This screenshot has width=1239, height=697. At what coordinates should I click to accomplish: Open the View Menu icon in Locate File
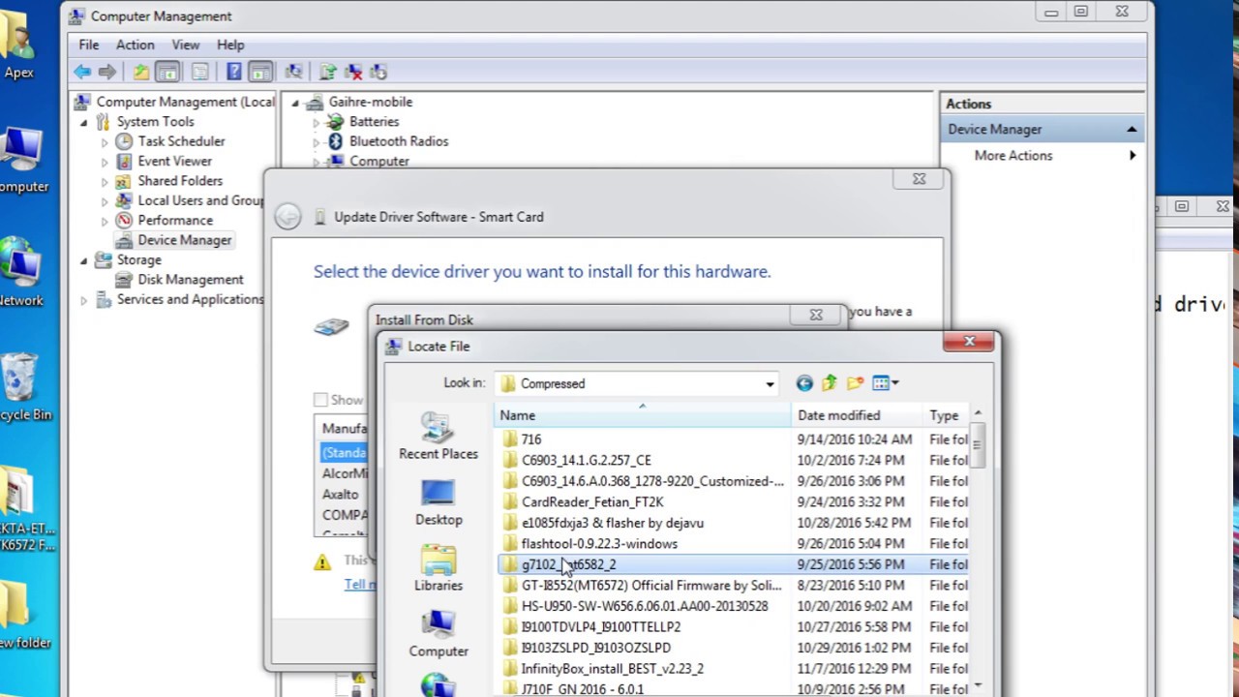tap(885, 383)
